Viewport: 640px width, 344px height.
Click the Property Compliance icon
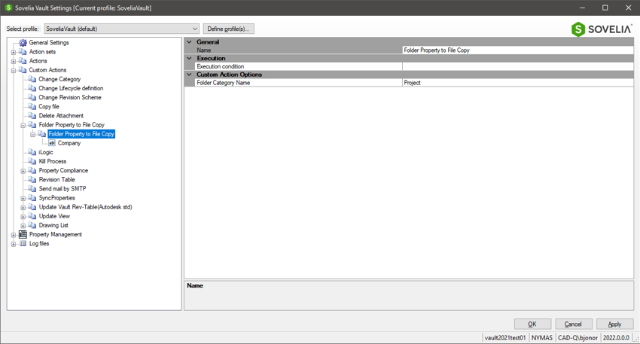pyautogui.click(x=32, y=171)
